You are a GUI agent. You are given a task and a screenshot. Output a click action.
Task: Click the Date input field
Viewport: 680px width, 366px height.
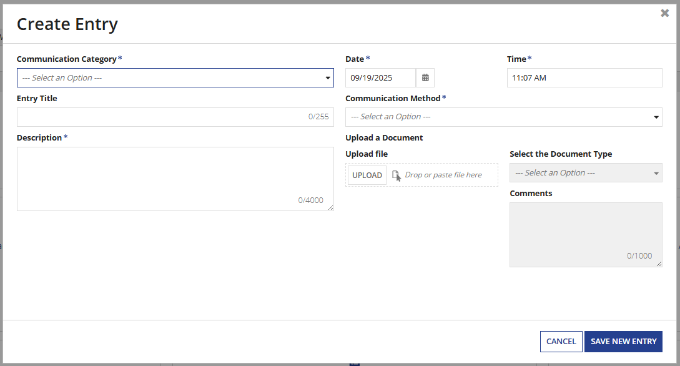380,77
